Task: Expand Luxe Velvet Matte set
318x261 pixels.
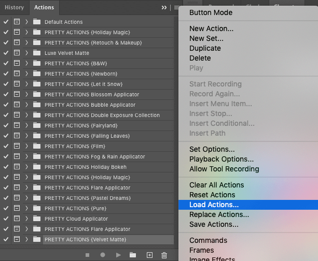Action: tap(26, 53)
